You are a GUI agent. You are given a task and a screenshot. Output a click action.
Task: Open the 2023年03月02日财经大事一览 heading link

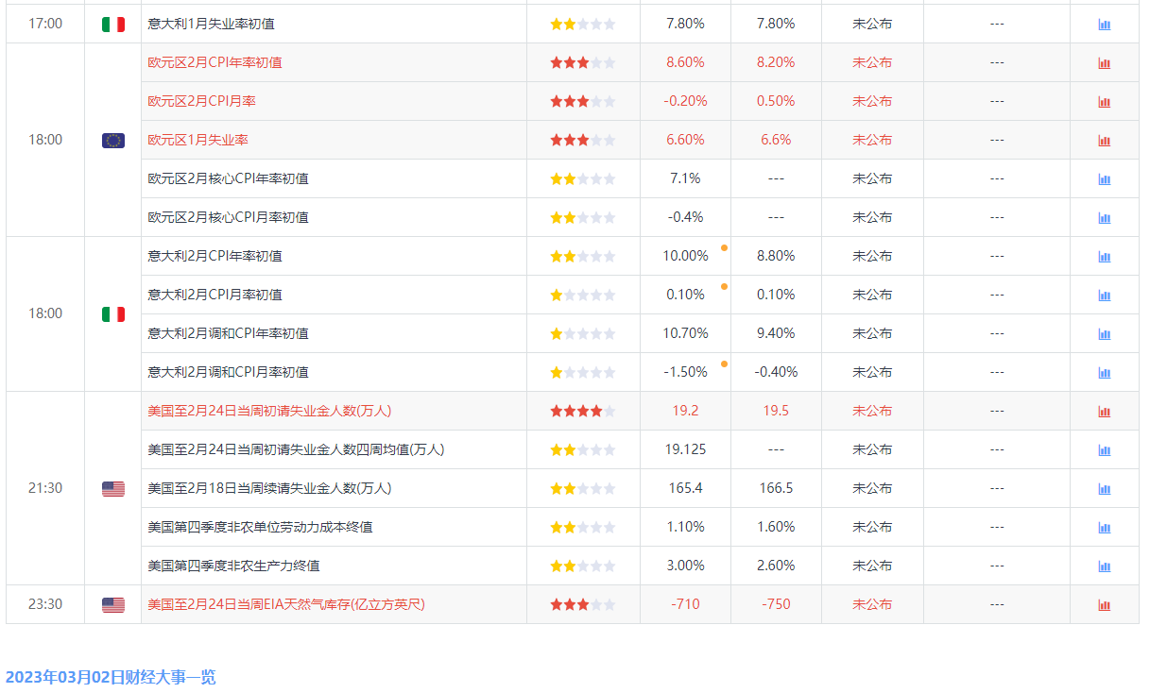coord(111,677)
